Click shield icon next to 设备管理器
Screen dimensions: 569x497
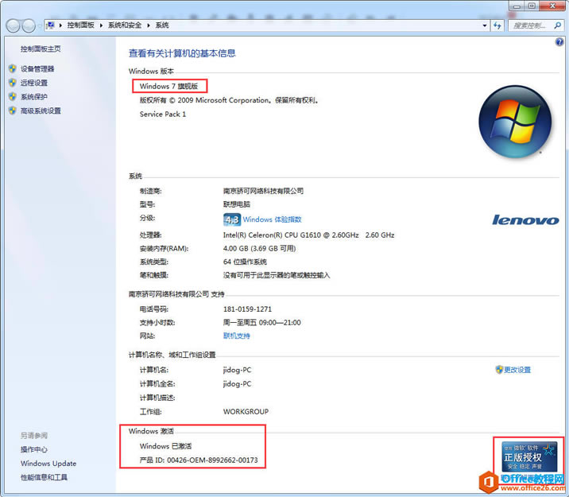[x=13, y=68]
